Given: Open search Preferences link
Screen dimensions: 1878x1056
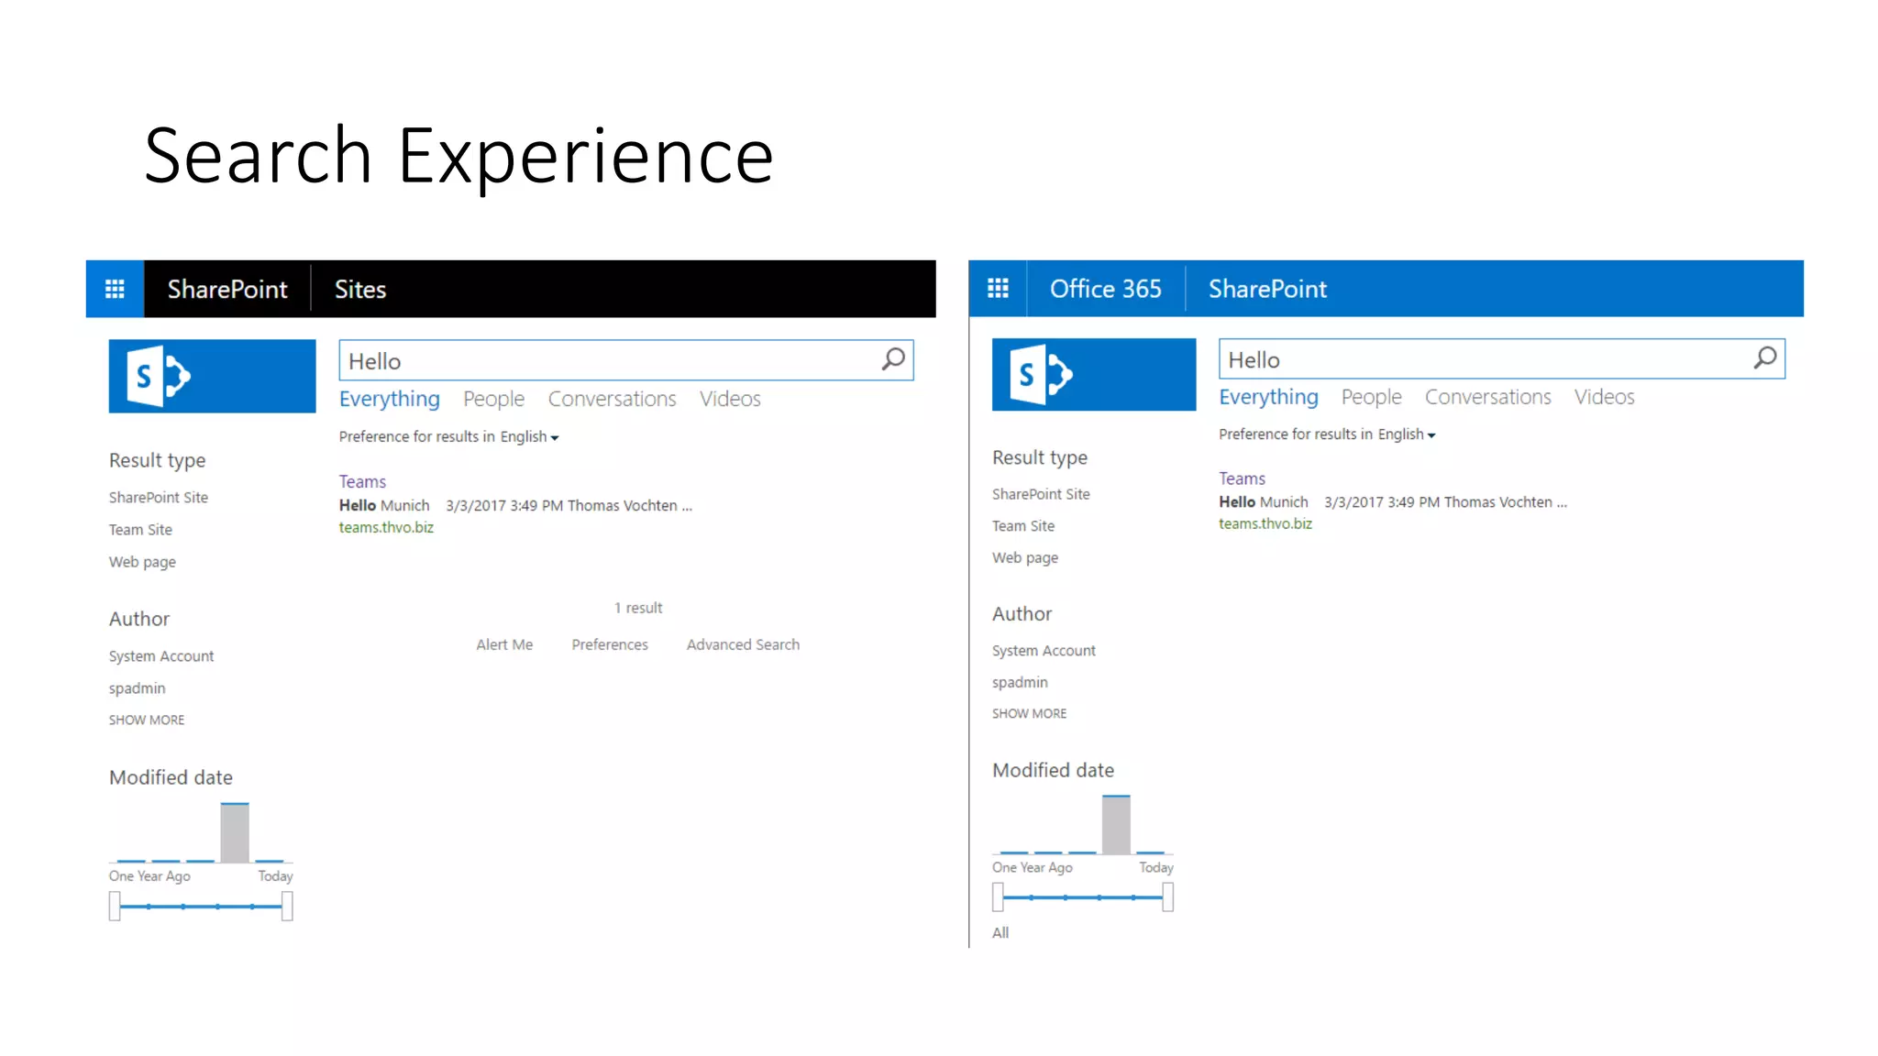Looking at the screenshot, I should (610, 644).
